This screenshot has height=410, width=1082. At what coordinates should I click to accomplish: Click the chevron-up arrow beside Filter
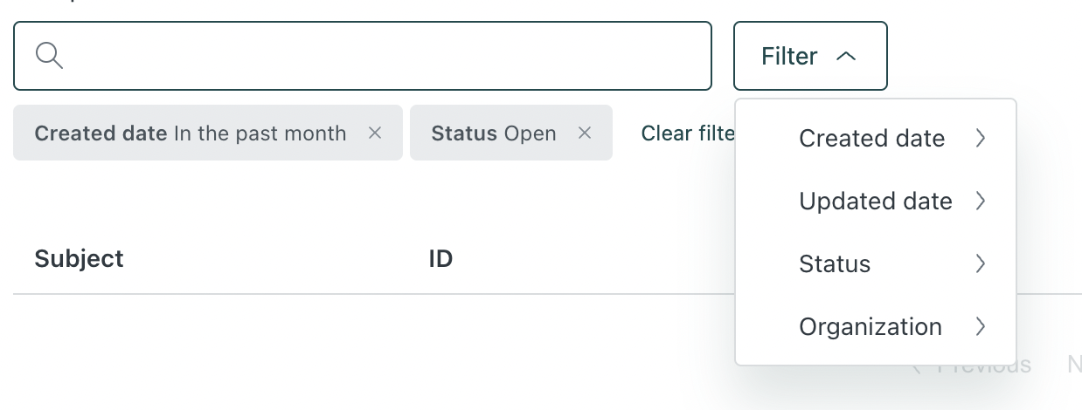(x=845, y=56)
